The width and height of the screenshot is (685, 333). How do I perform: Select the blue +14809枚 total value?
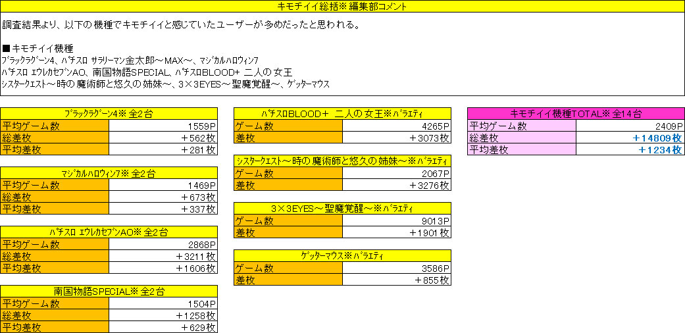tap(630, 138)
